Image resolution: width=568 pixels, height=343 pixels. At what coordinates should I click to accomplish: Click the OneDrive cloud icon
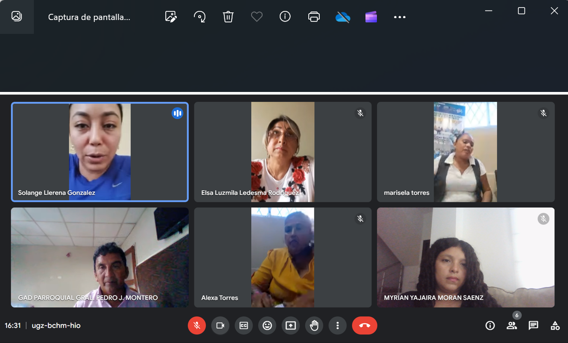pos(343,17)
